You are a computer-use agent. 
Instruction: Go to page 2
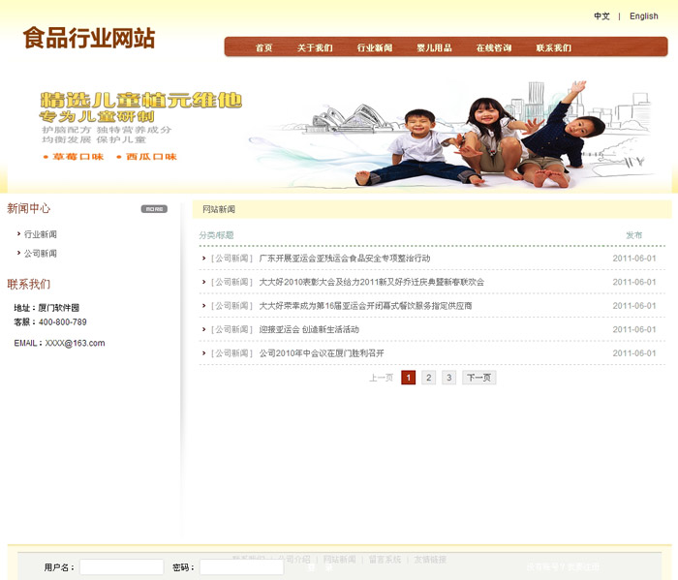(x=428, y=378)
